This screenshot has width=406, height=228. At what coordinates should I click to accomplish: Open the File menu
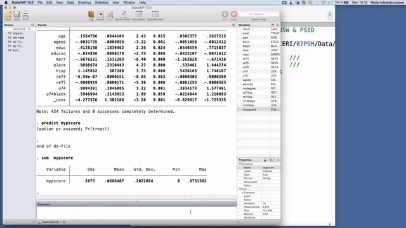click(40, 3)
